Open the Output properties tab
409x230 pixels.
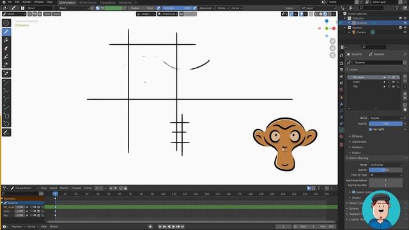click(341, 70)
